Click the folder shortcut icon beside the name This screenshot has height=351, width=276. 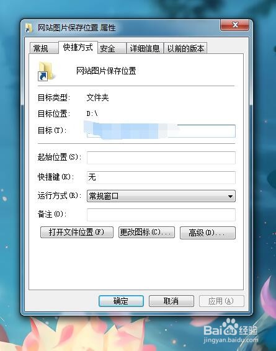point(46,71)
